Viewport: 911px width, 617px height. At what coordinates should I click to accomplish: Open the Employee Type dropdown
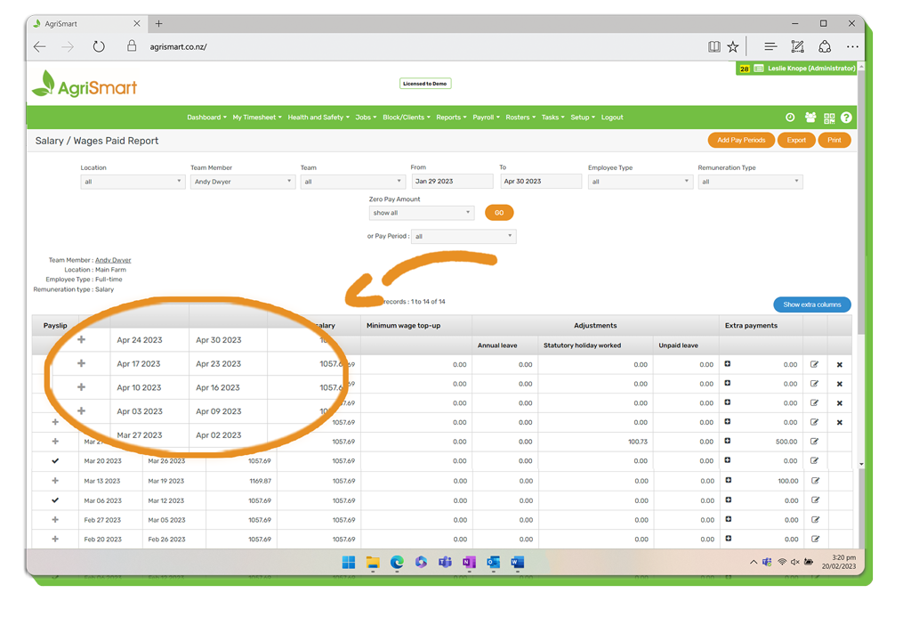640,182
